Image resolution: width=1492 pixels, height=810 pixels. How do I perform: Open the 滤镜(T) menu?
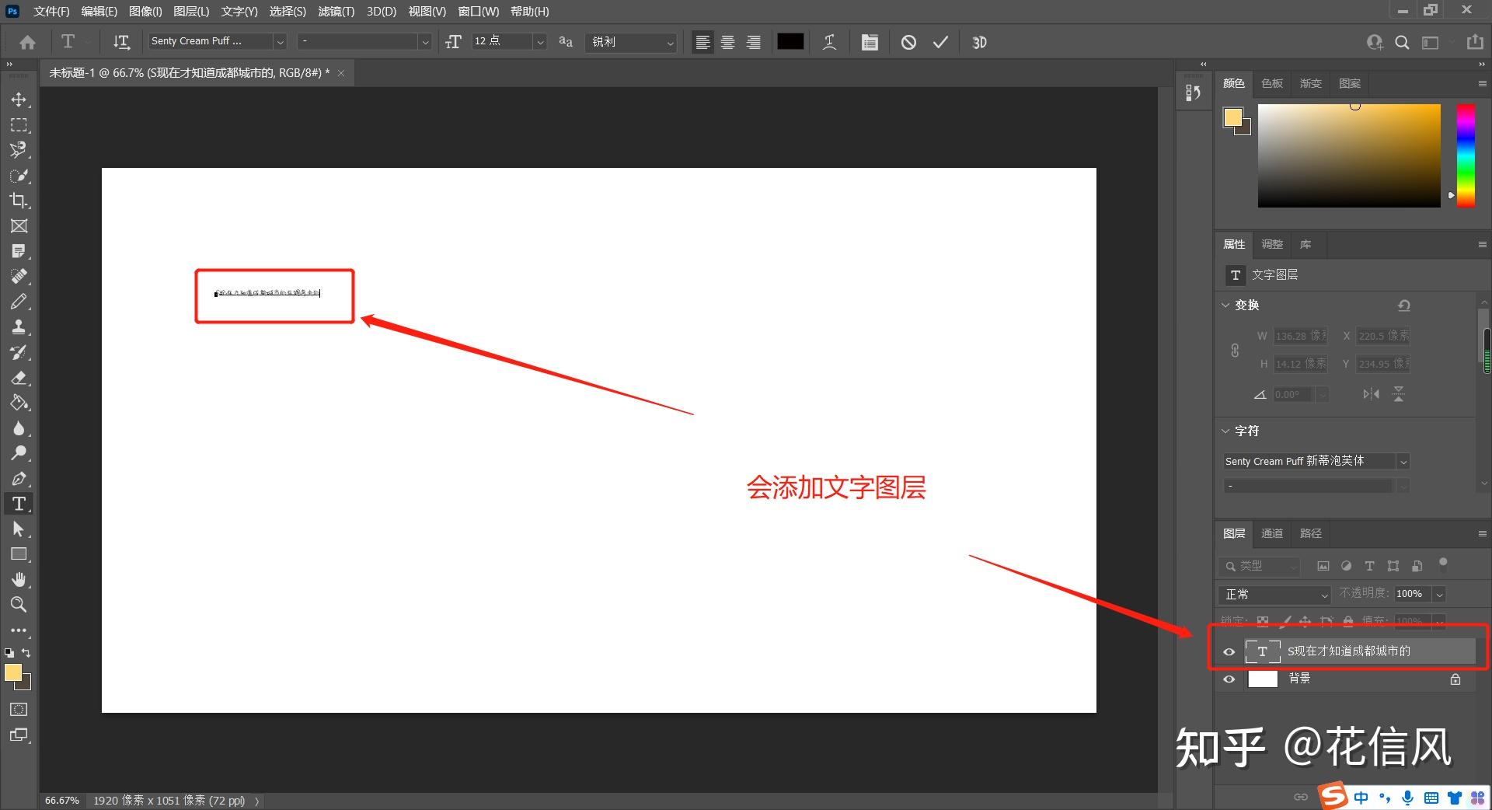336,11
